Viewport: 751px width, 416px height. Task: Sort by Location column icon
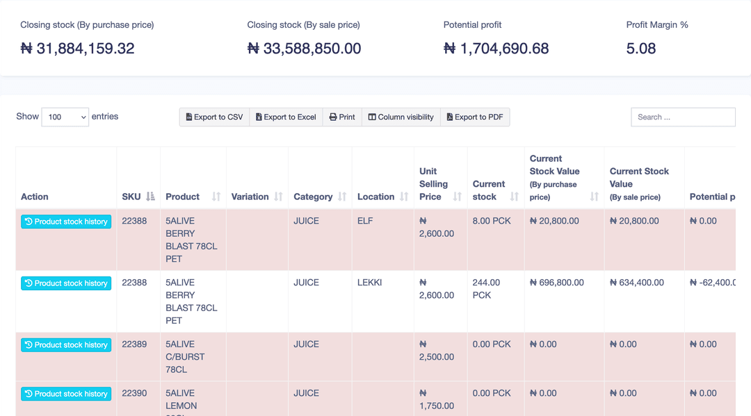(404, 197)
